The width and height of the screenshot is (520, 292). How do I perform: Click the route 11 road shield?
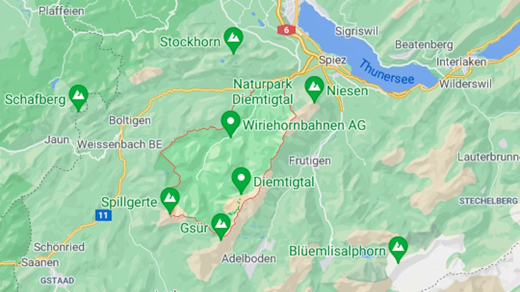tap(103, 215)
